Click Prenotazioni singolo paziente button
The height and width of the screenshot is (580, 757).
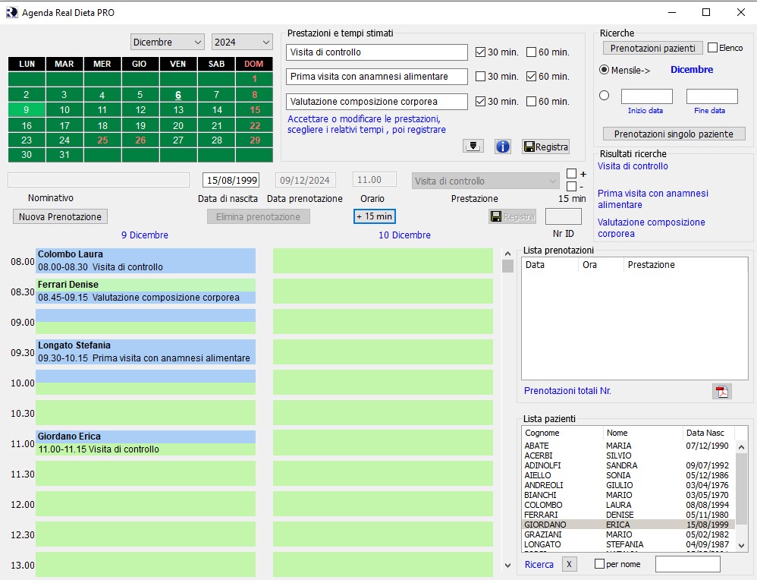coord(674,134)
